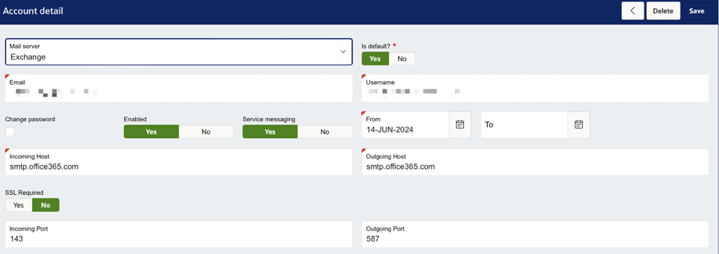This screenshot has height=254, width=719.
Task: Edit the Outgoing Host field
Action: (x=535, y=162)
